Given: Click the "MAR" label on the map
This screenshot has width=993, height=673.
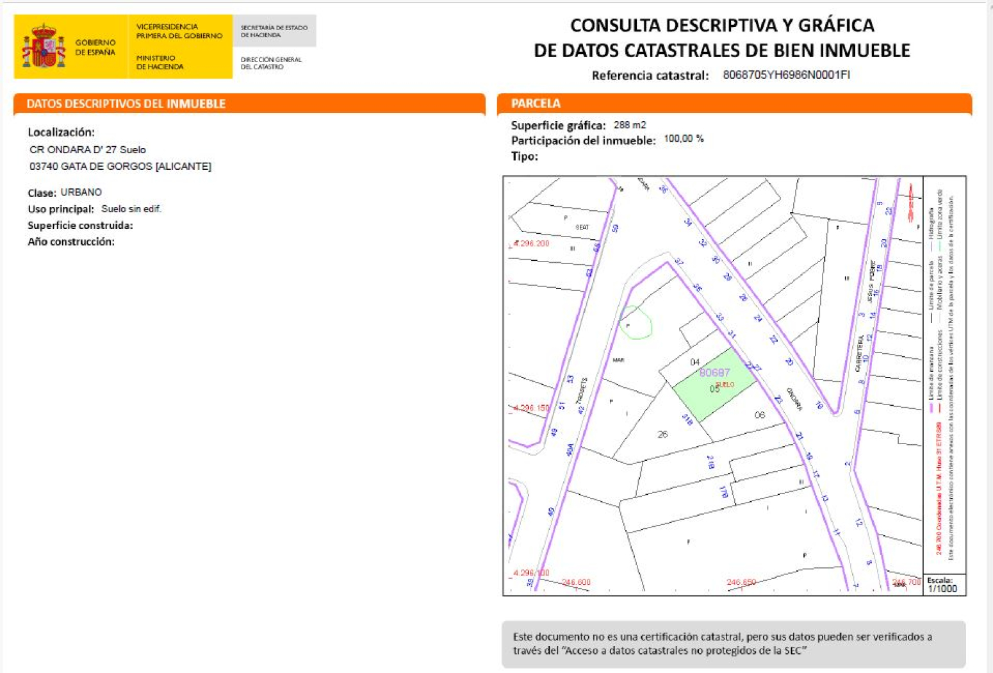Looking at the screenshot, I should click(x=618, y=360).
